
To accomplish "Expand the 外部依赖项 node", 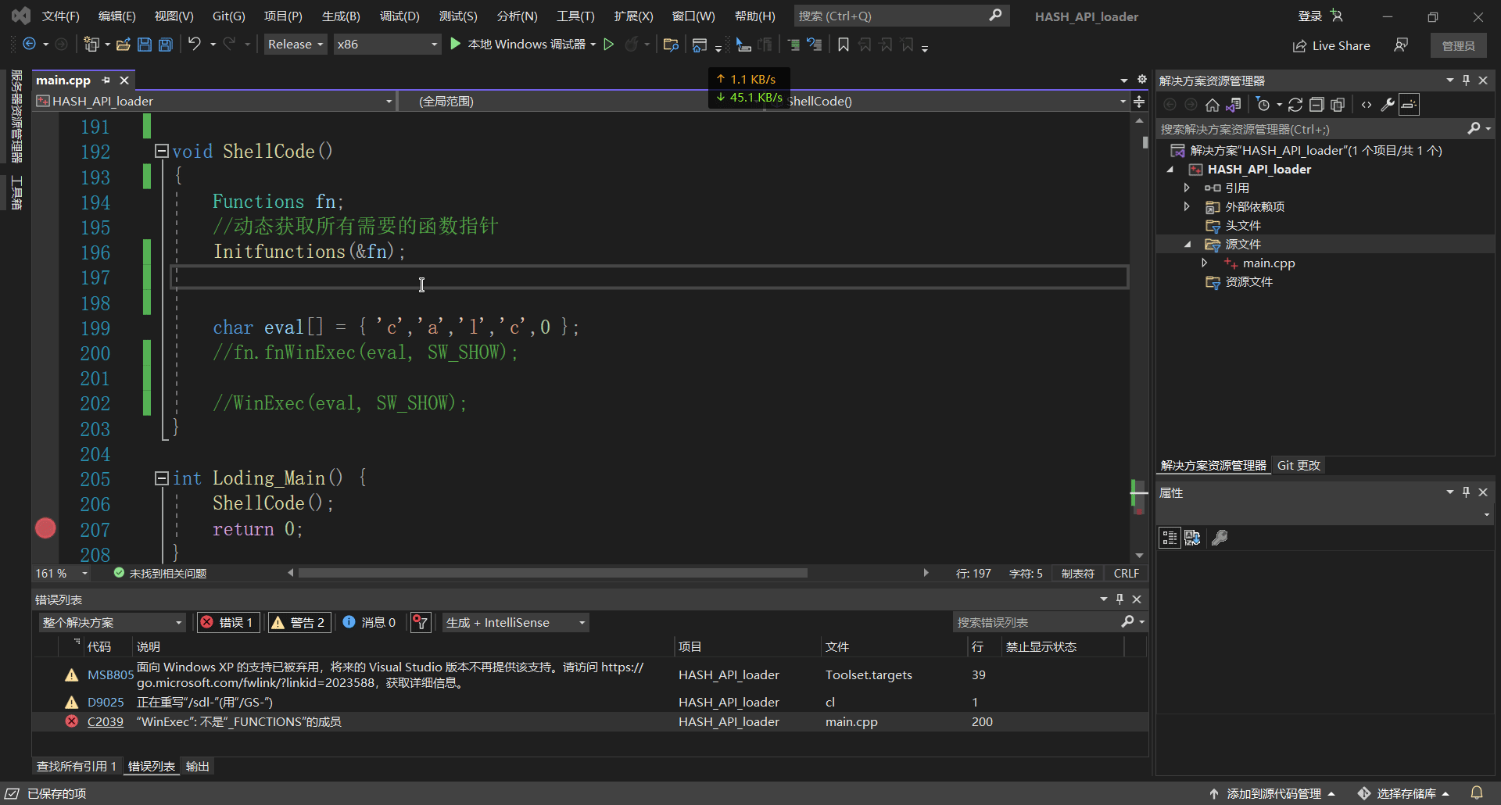I will [1187, 206].
